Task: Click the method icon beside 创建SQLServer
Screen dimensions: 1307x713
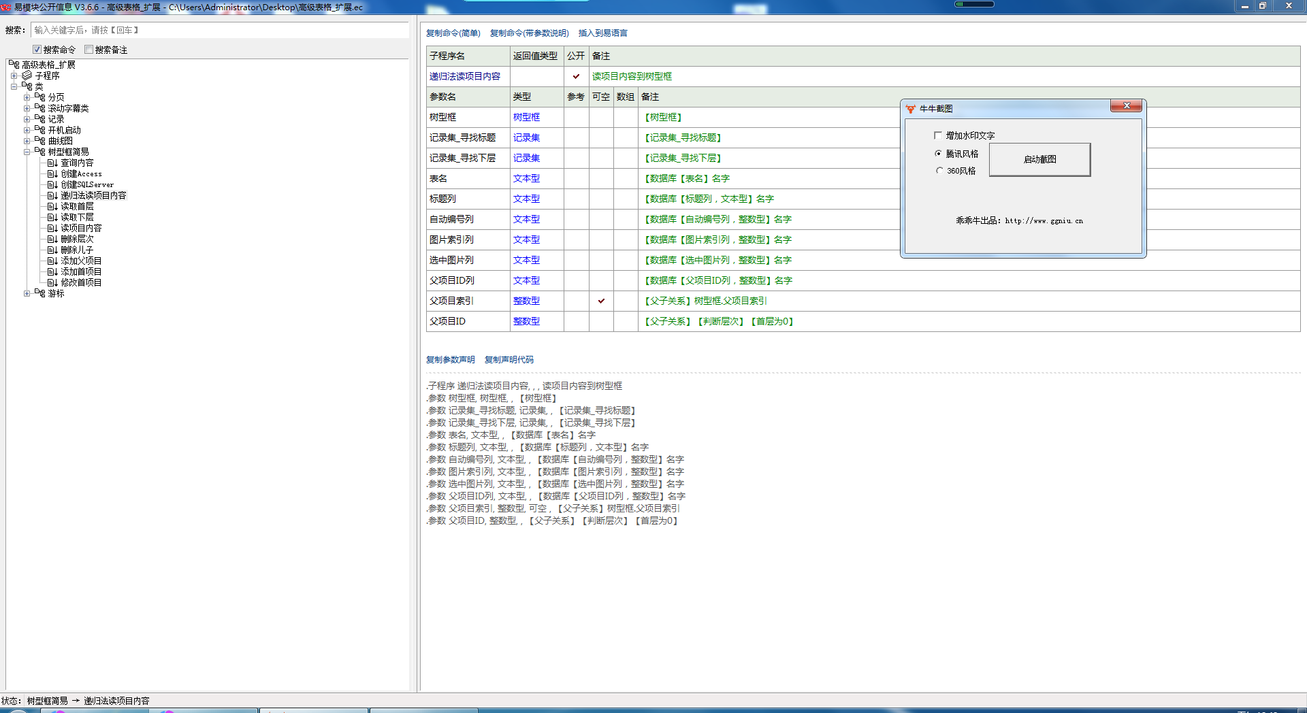Action: coord(52,185)
